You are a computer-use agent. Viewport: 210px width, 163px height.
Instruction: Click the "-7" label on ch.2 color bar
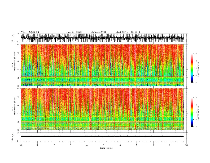[195, 127]
